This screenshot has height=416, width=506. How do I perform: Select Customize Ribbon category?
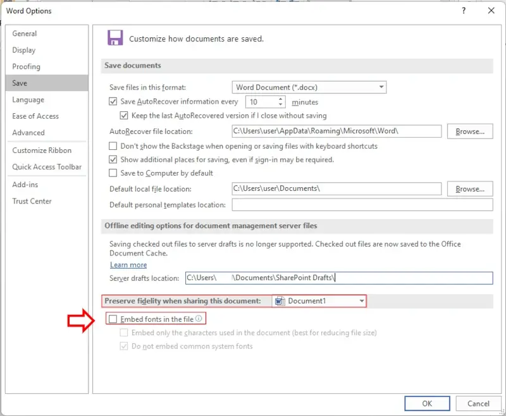tap(47, 150)
